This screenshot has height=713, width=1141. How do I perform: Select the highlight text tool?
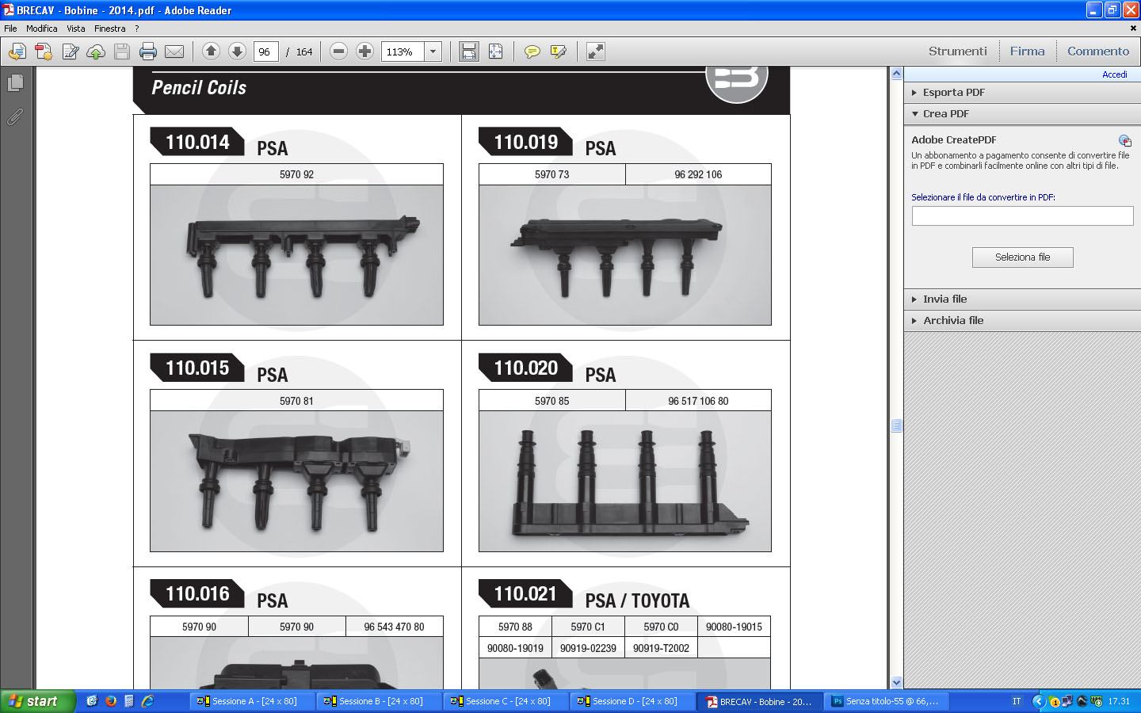(559, 51)
